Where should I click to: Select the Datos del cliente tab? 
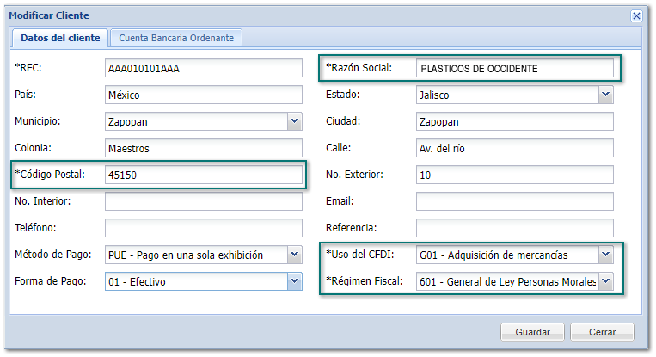pos(60,38)
